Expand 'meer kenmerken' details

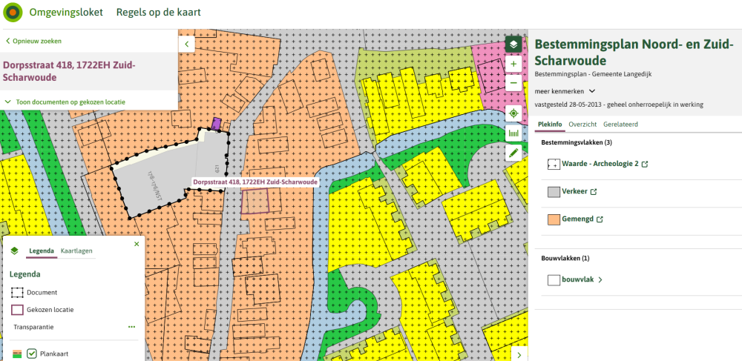coord(565,91)
